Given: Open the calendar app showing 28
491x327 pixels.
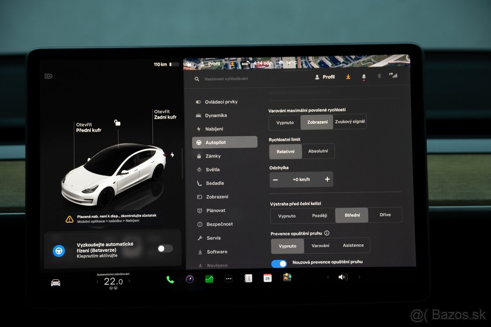Looking at the screenshot, I should (x=267, y=278).
